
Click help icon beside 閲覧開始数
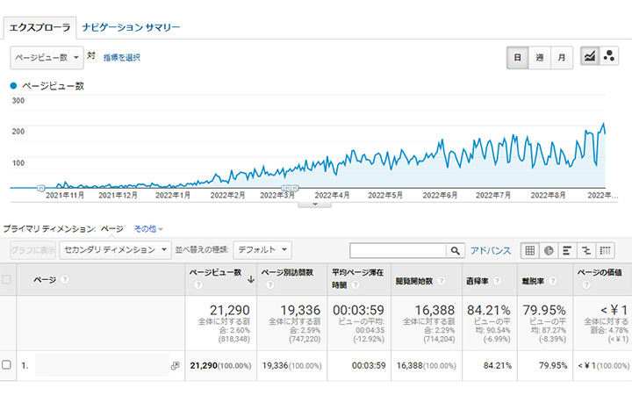pyautogui.click(x=442, y=281)
